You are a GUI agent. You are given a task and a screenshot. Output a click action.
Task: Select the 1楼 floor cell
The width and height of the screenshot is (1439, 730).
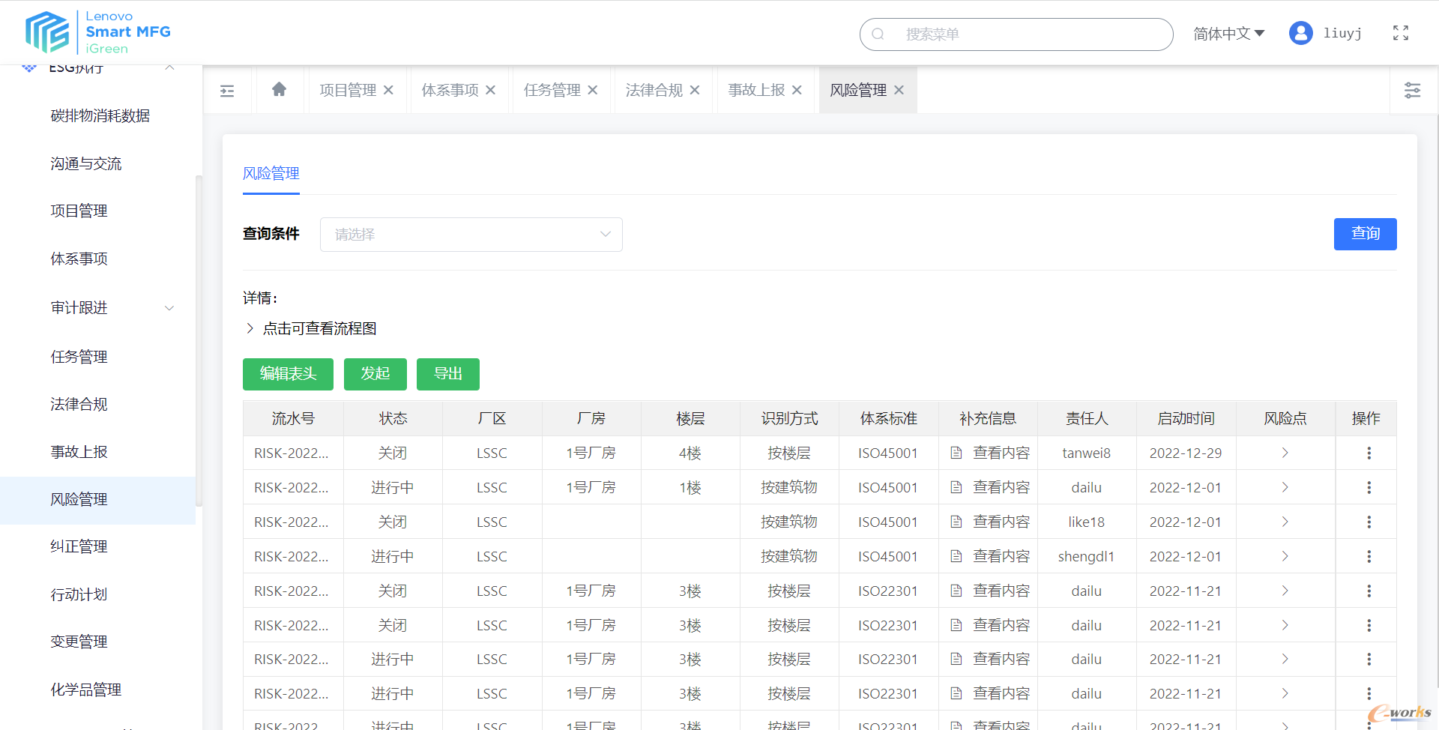point(690,487)
